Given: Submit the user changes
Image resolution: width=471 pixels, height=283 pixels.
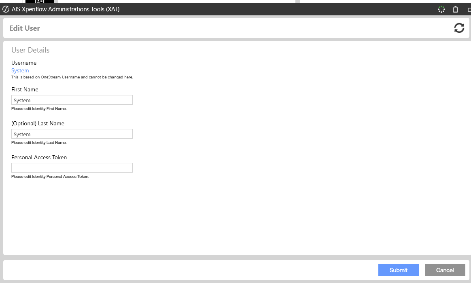Looking at the screenshot, I should 398,270.
